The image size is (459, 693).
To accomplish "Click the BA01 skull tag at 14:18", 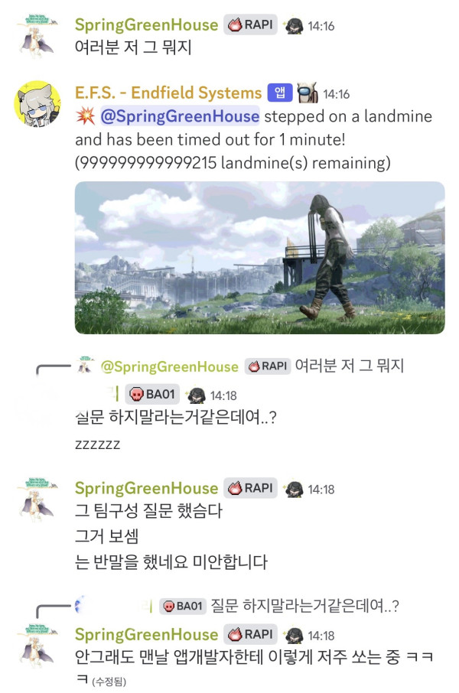I will tap(152, 394).
